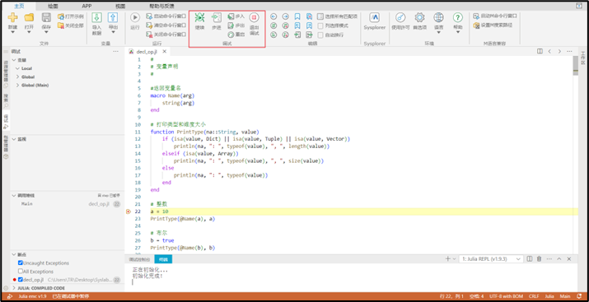Click 打开示例 in the ribbon
Viewport: 589px width, 302px height.
coord(71,16)
